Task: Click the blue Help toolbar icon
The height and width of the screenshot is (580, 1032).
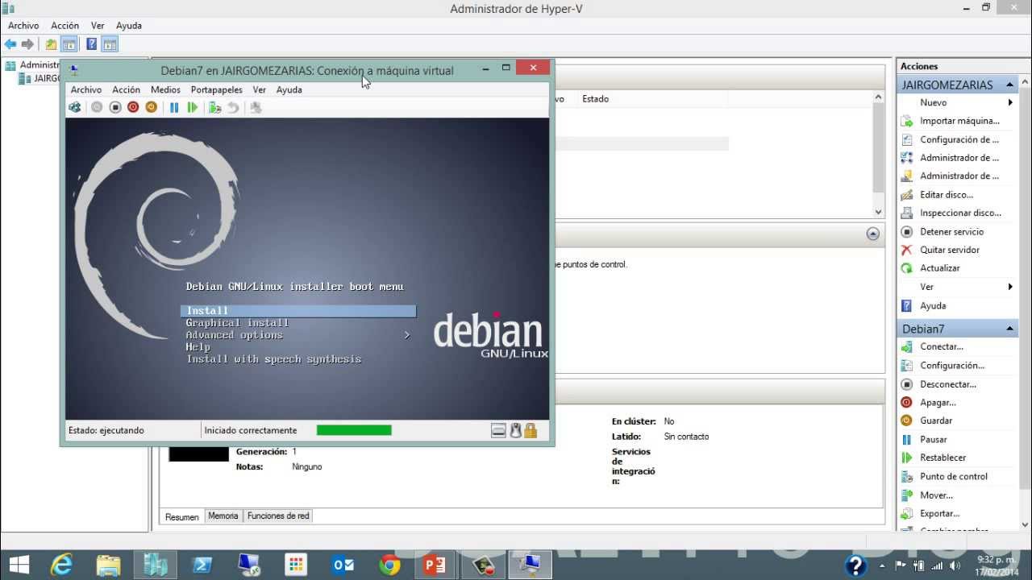Action: coord(92,44)
